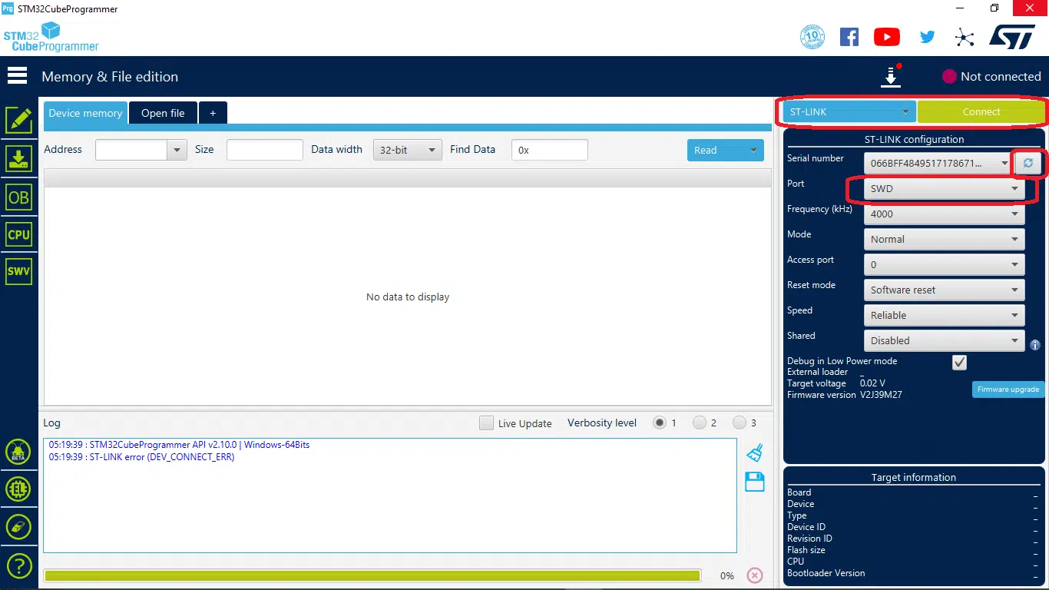Open Access port dropdown
1049x590 pixels.
[x=944, y=264]
